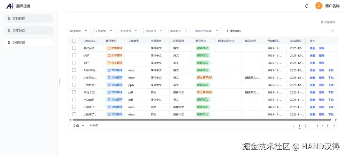Click 查看 in the 工作坊培… row

[312, 85]
